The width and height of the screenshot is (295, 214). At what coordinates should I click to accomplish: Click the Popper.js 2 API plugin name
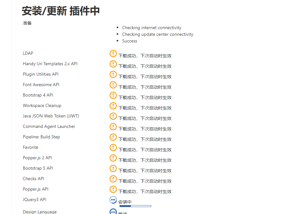point(38,158)
